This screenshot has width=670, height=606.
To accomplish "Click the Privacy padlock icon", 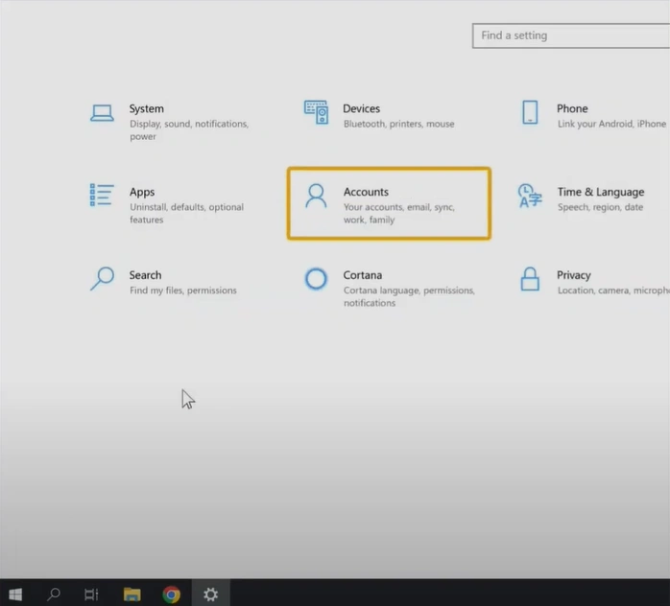I will (x=530, y=279).
